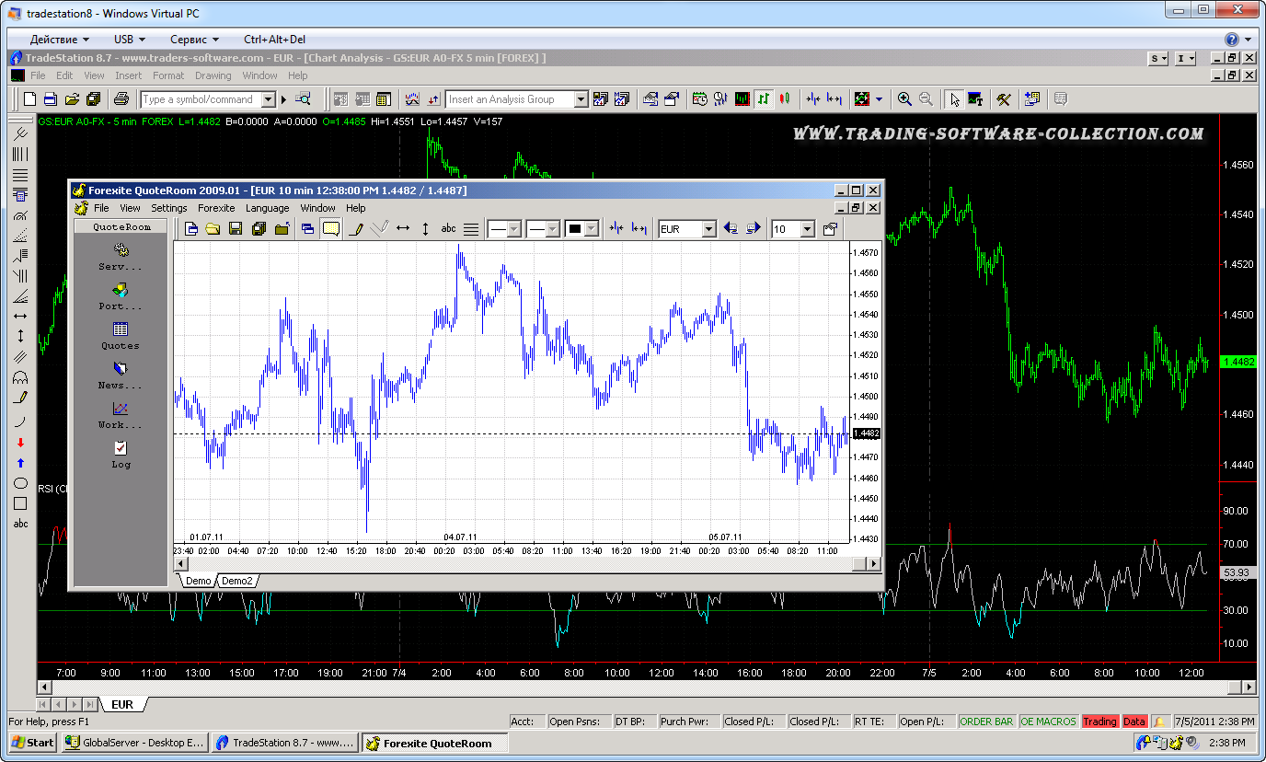Screen dimensions: 1266x762
Task: Click the Windows Start button
Action: point(32,743)
